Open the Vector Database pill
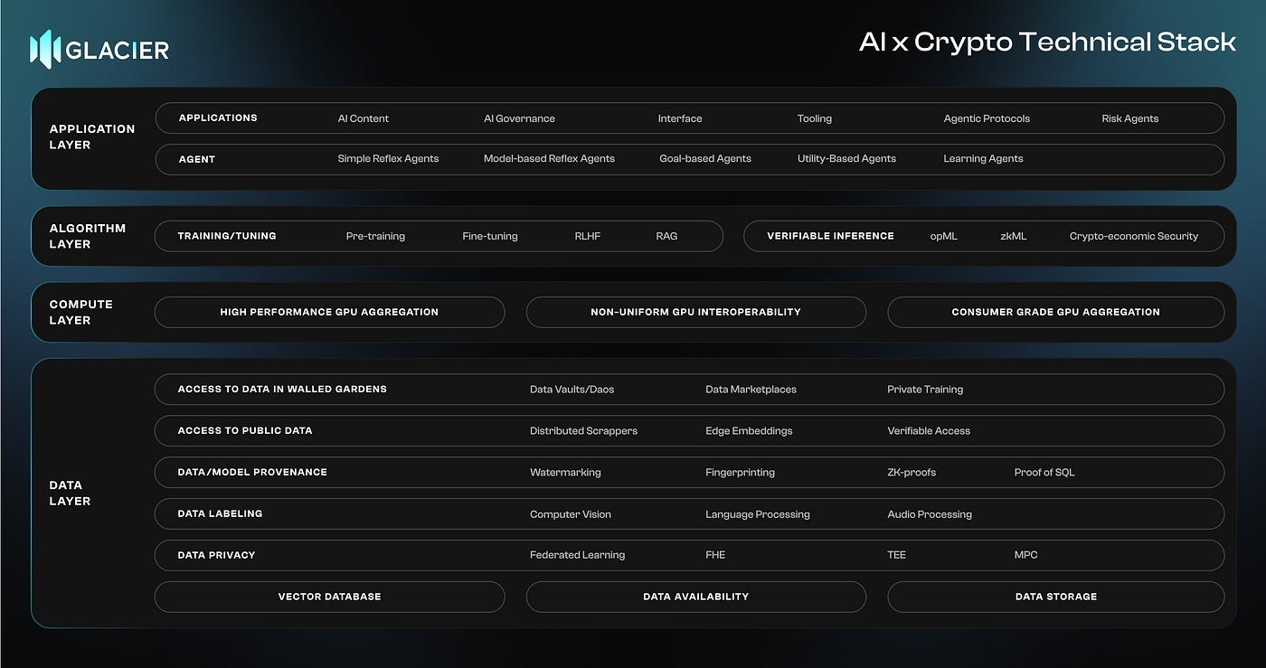This screenshot has height=668, width=1266. 329,597
